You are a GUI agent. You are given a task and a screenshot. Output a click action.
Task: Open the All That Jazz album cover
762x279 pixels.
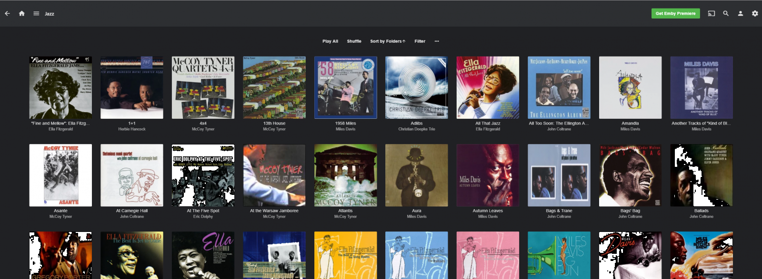tap(488, 87)
